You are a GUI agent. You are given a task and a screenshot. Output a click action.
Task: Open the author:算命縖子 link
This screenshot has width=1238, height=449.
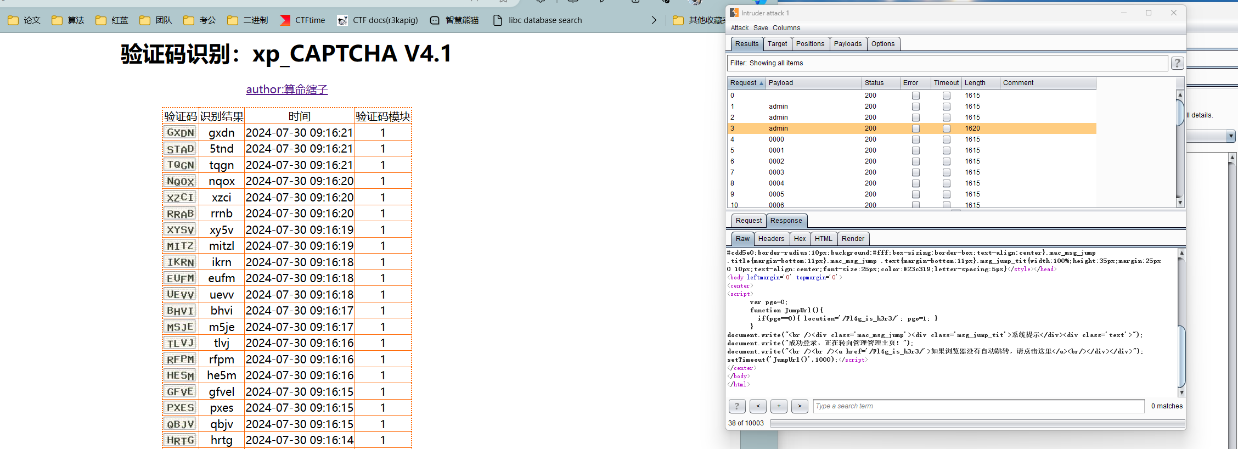(287, 89)
